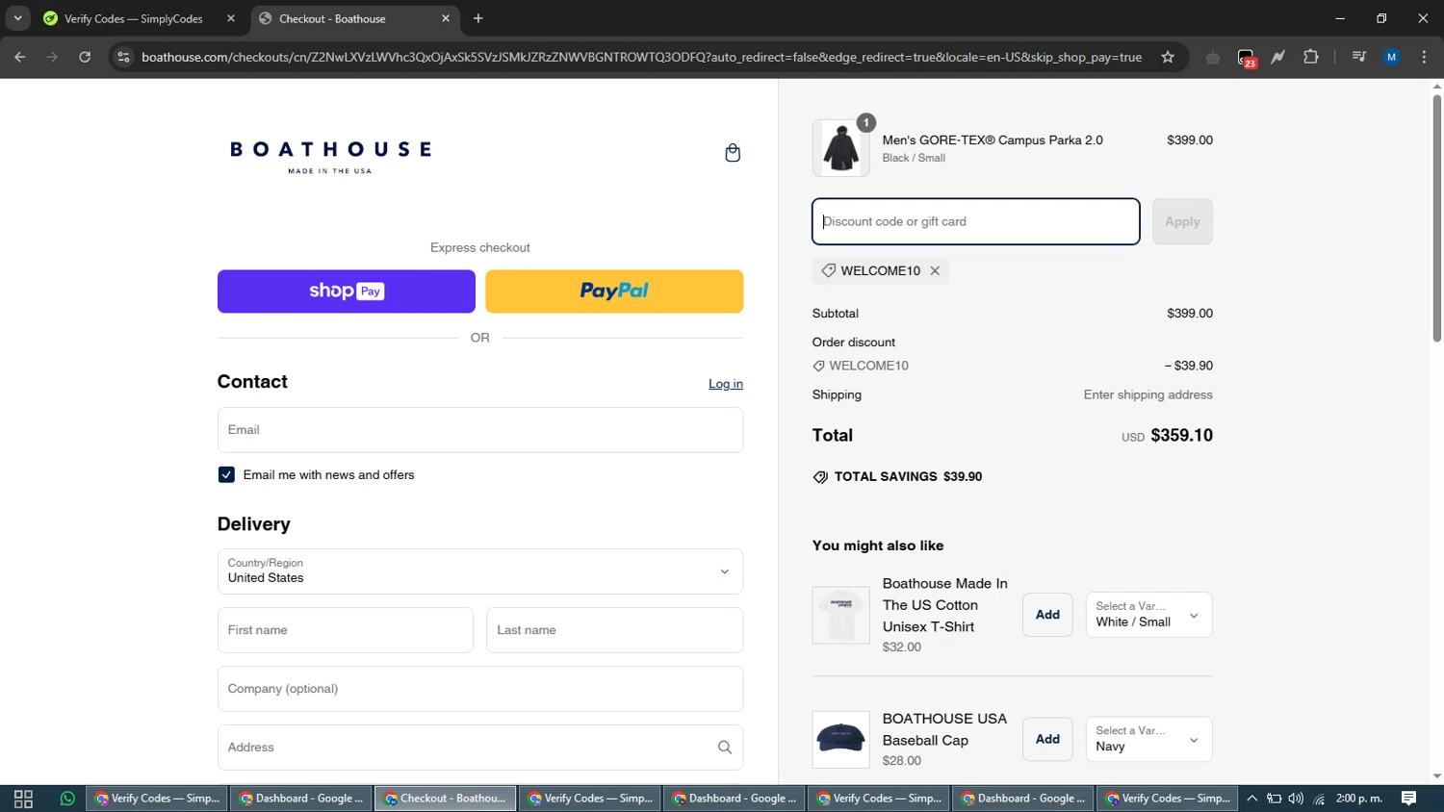Open the Chrome profile avatar M
The image size is (1444, 812).
point(1391,57)
